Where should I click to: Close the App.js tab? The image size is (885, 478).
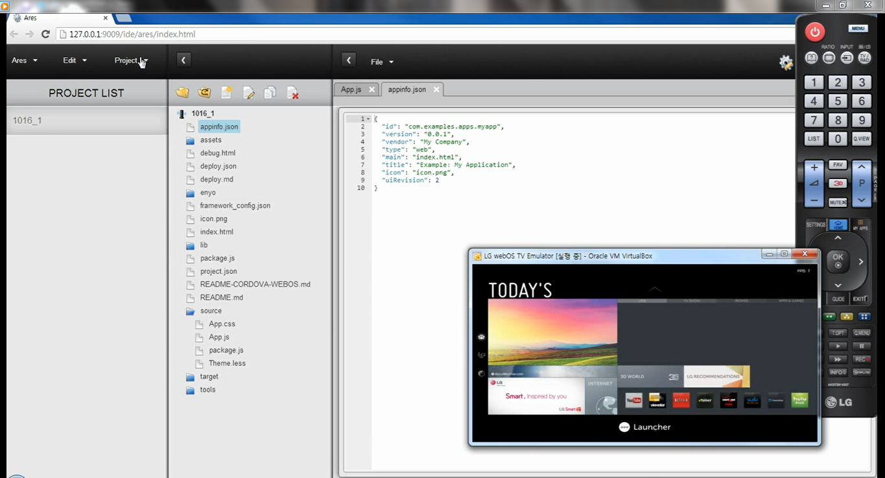tap(372, 90)
